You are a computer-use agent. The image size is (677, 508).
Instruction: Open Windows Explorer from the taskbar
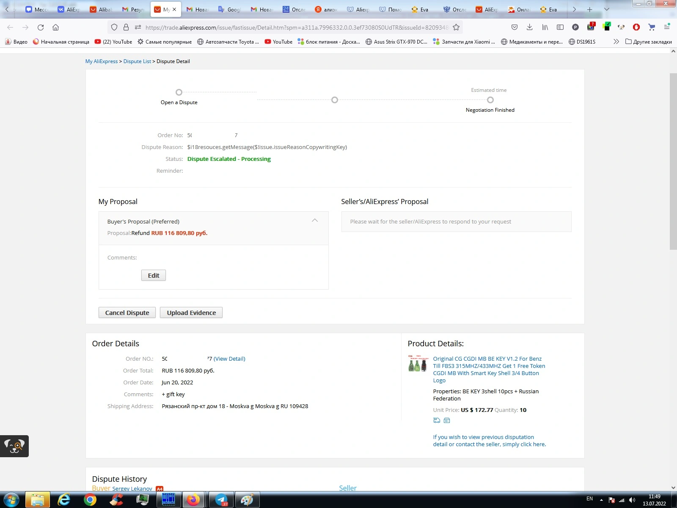(x=37, y=500)
